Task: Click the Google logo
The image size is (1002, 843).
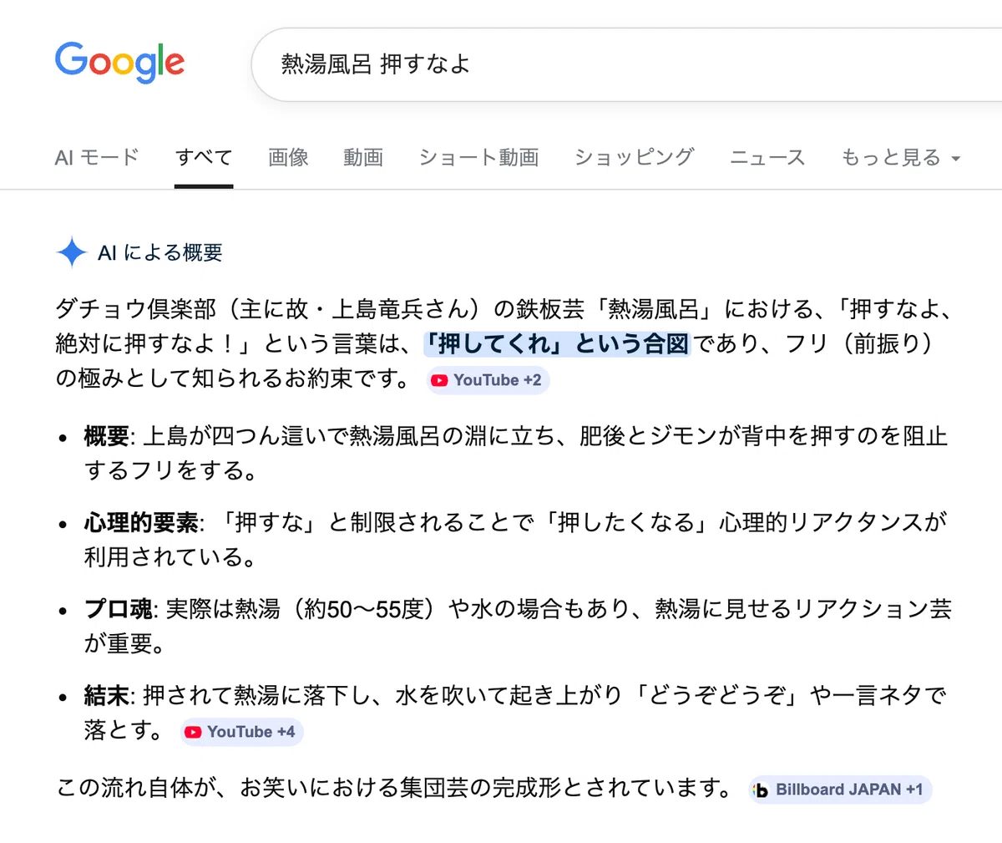Action: [x=119, y=63]
